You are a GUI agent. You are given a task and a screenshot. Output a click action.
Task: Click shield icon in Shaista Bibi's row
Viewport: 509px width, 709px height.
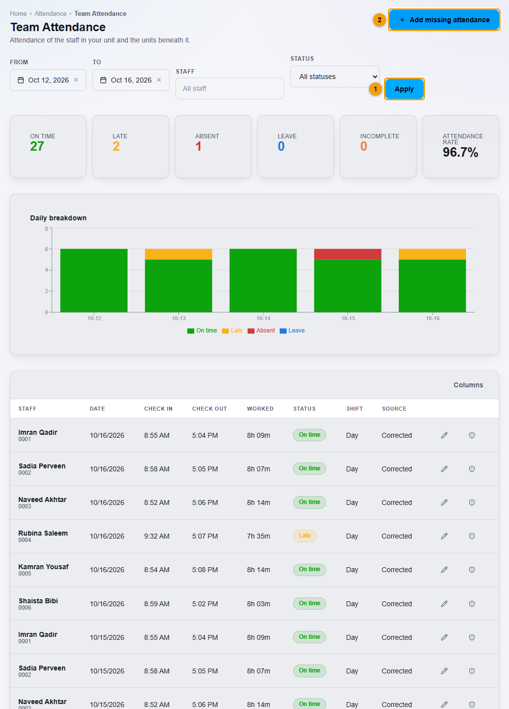[x=472, y=604]
